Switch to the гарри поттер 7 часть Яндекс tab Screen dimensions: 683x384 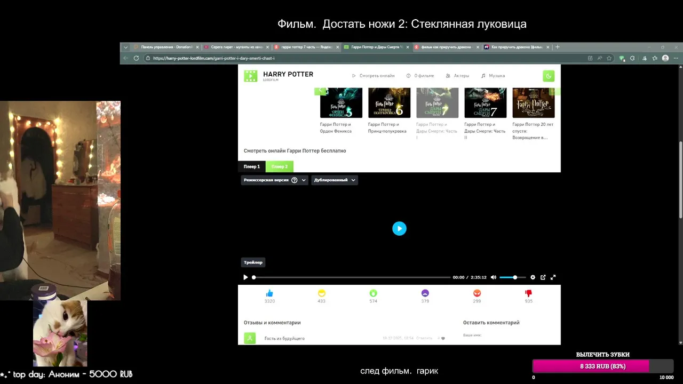point(306,47)
